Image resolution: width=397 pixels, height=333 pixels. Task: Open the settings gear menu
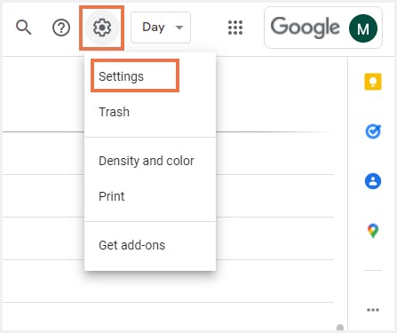tap(102, 28)
